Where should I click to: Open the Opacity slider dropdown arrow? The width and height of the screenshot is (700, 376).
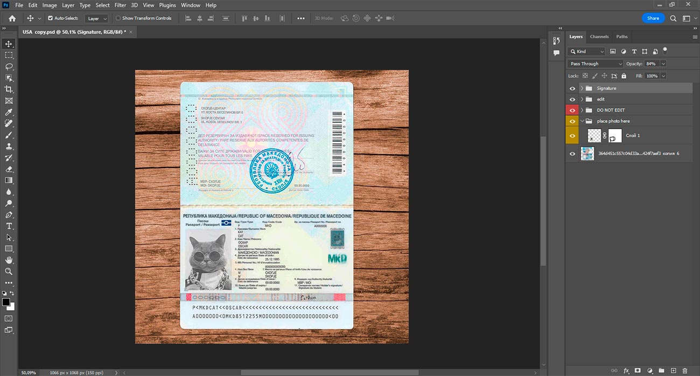click(663, 64)
